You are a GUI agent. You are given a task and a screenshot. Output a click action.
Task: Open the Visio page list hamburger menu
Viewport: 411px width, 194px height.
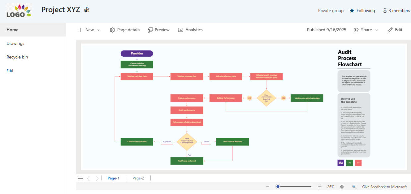[x=80, y=178]
